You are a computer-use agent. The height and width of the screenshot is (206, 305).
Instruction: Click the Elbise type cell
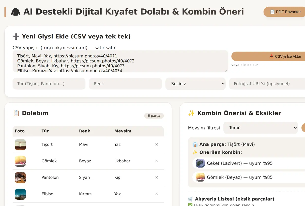pyautogui.click(x=48, y=194)
